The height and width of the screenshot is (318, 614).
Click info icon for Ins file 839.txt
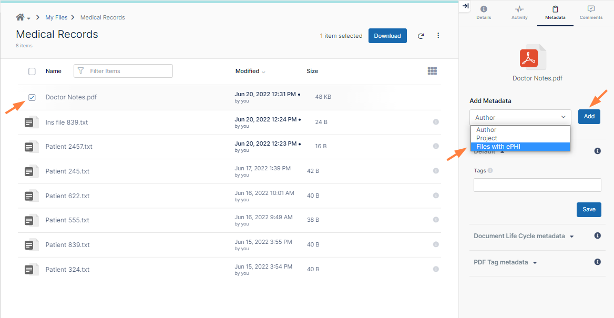[x=436, y=122]
